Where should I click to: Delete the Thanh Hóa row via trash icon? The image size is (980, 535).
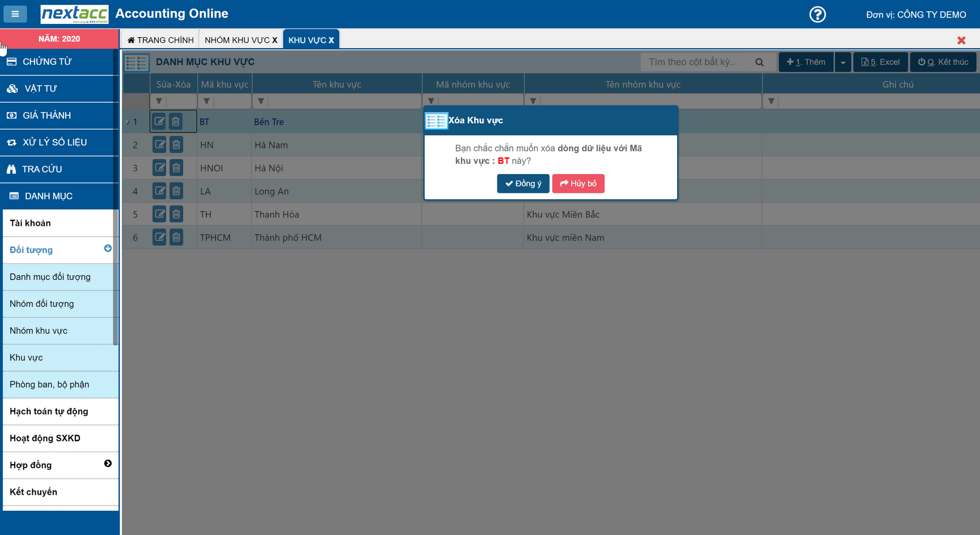(176, 214)
